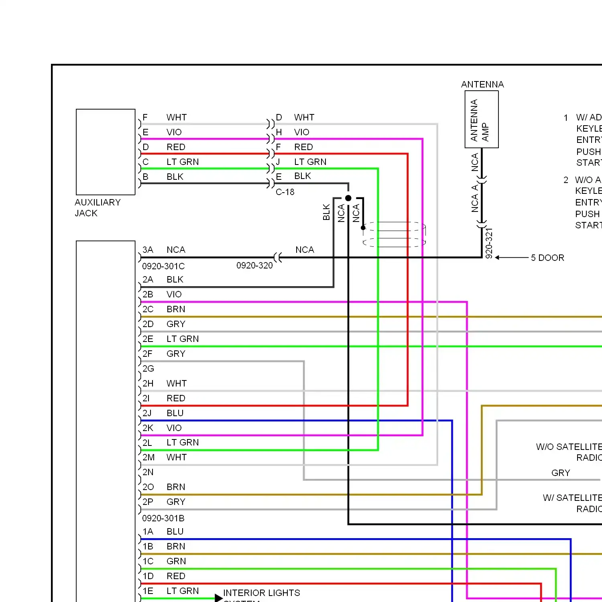This screenshot has height=602, width=602.
Task: Click the W/O SATELLITE RADIO note
Action: click(569, 452)
